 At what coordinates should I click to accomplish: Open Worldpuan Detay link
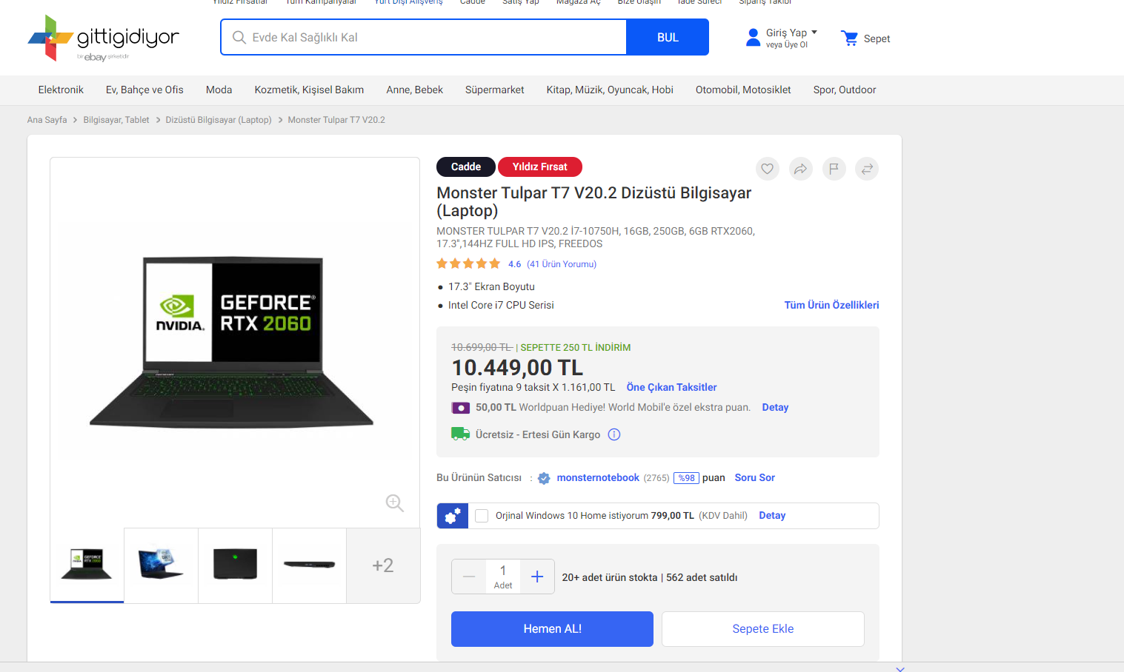tap(775, 407)
